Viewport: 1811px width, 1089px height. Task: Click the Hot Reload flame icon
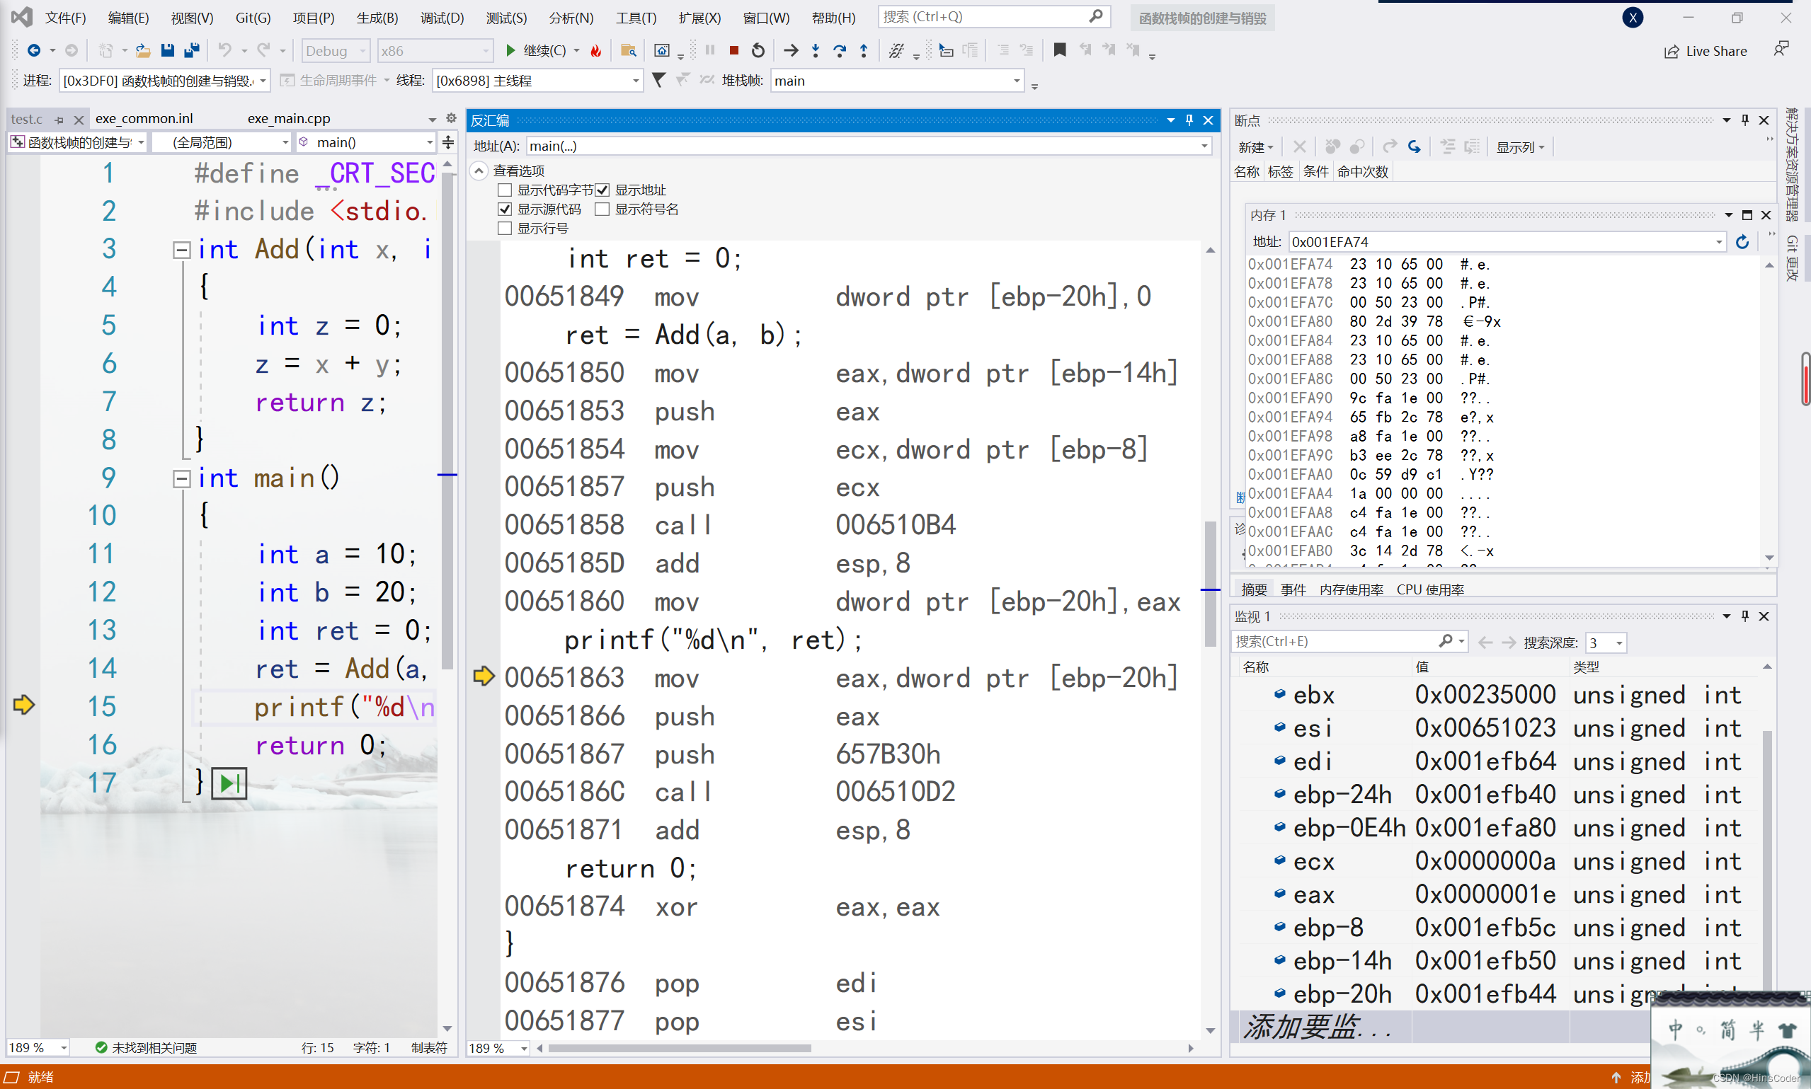coord(596,51)
